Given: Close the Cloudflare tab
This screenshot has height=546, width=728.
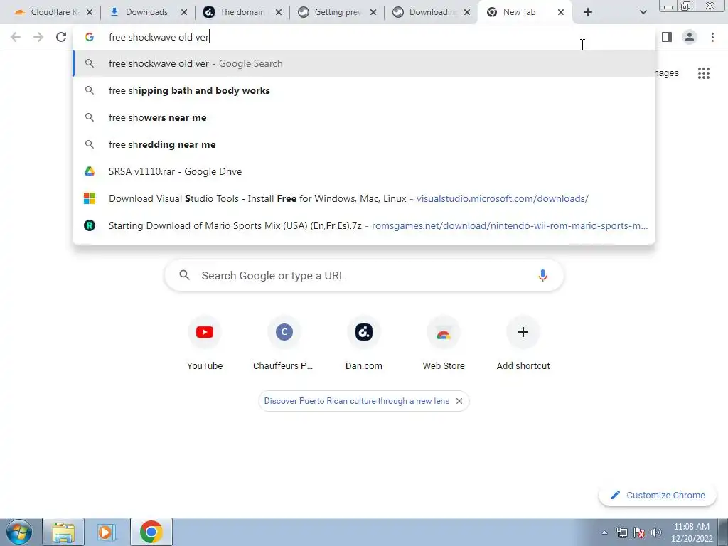Looking at the screenshot, I should click(90, 12).
